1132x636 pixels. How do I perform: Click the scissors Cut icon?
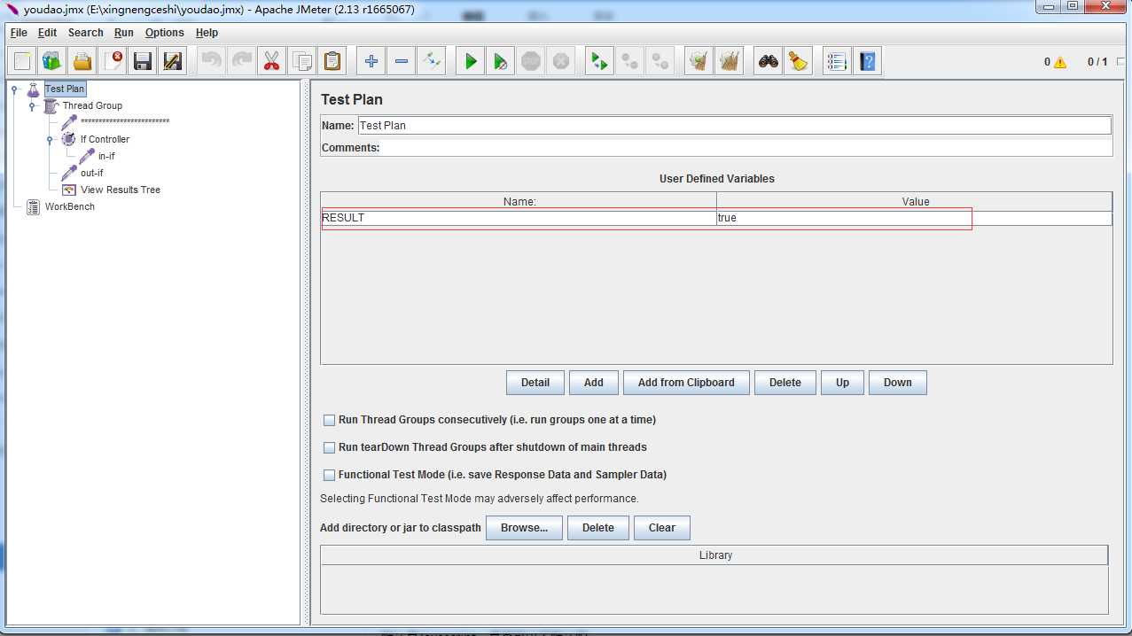click(271, 62)
